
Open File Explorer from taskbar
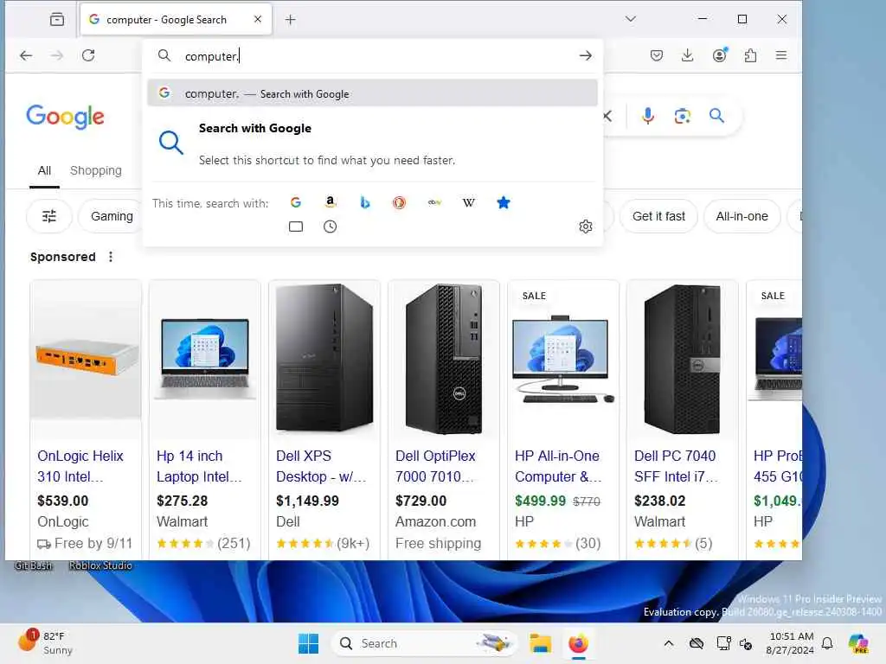[x=540, y=643]
